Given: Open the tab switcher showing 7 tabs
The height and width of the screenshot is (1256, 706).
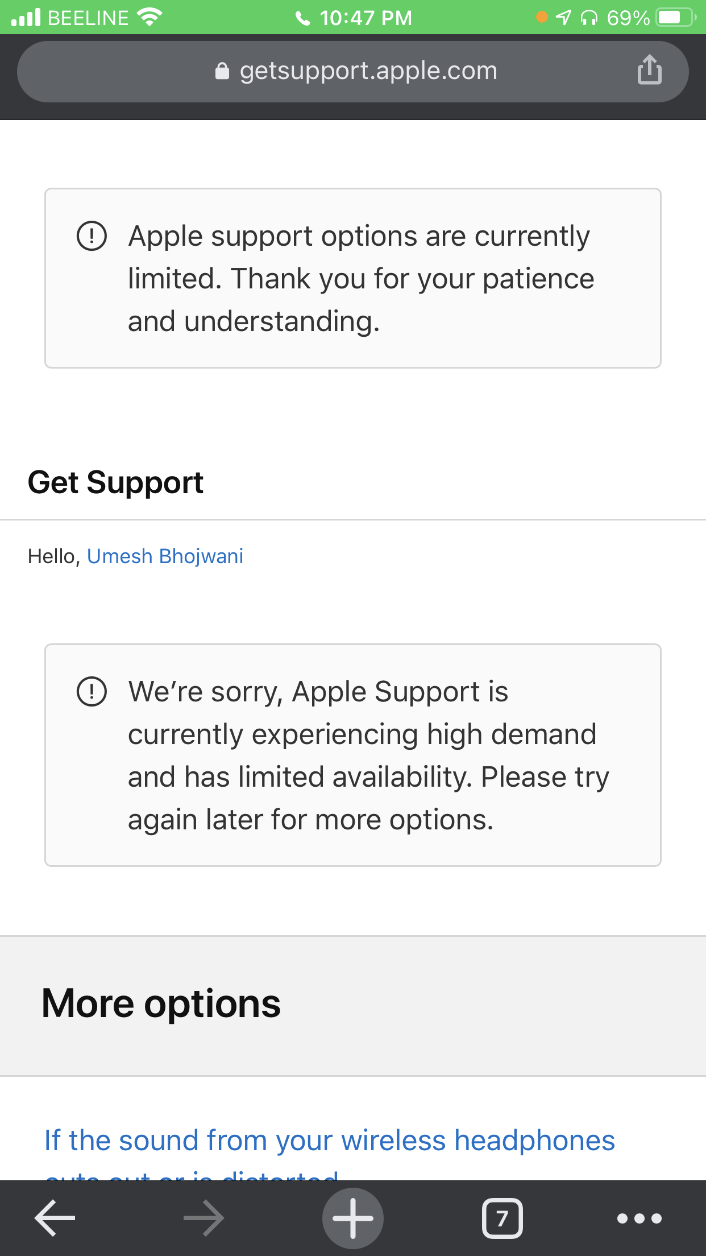Looking at the screenshot, I should click(x=502, y=1218).
